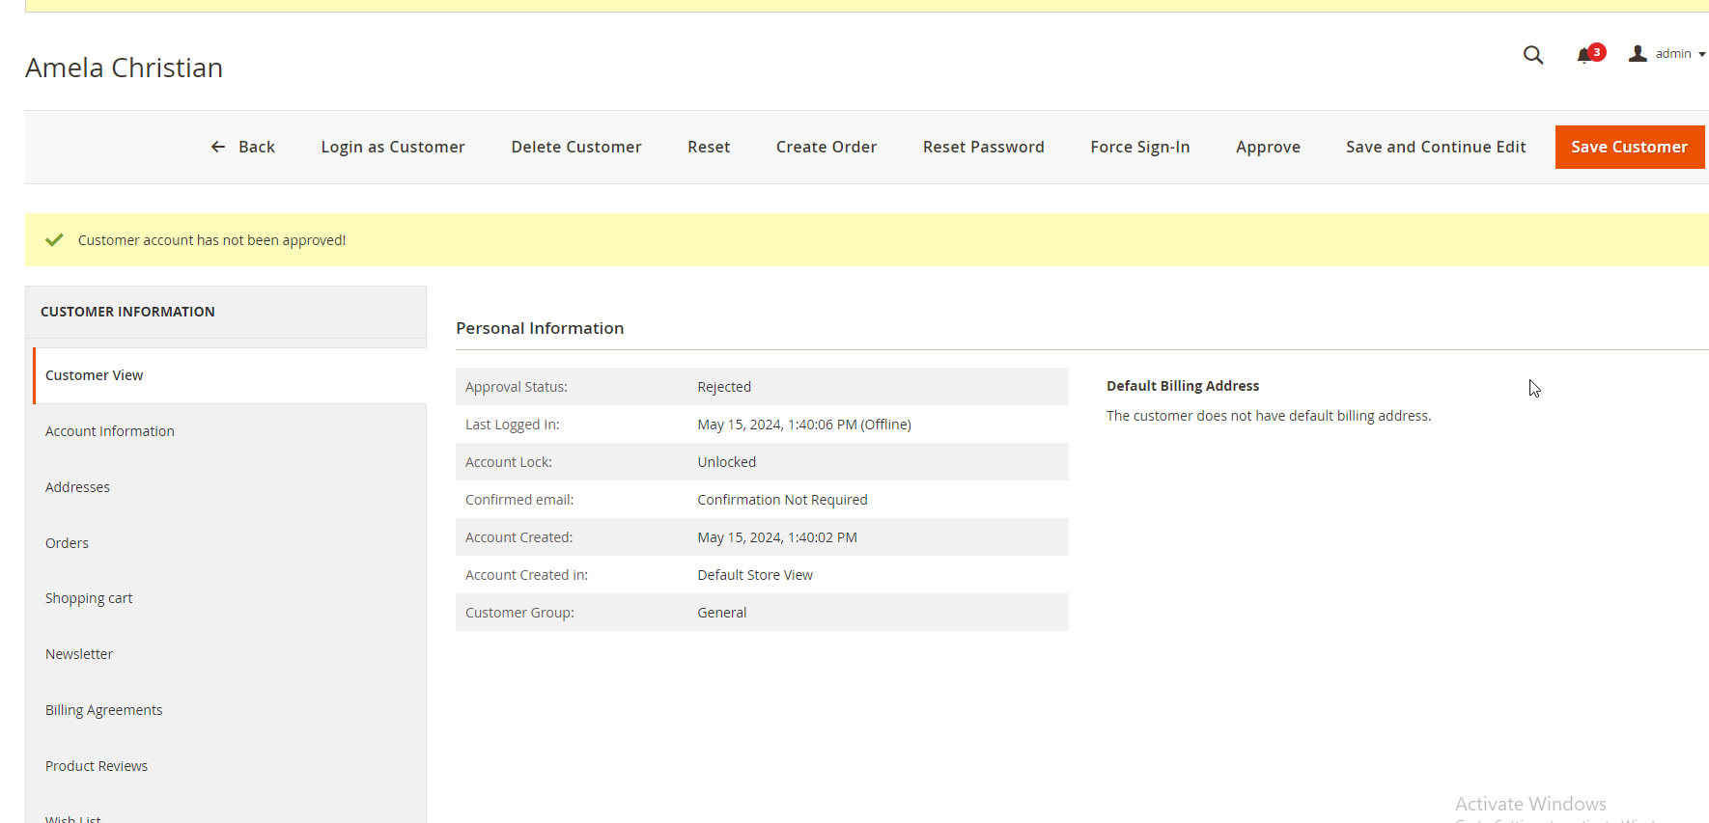This screenshot has width=1709, height=823.
Task: Select the Orders tab
Action: pos(67,543)
